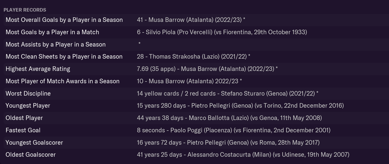Click the Oldest Goalscorer label
This screenshot has height=164, width=389.
[x=31, y=155]
